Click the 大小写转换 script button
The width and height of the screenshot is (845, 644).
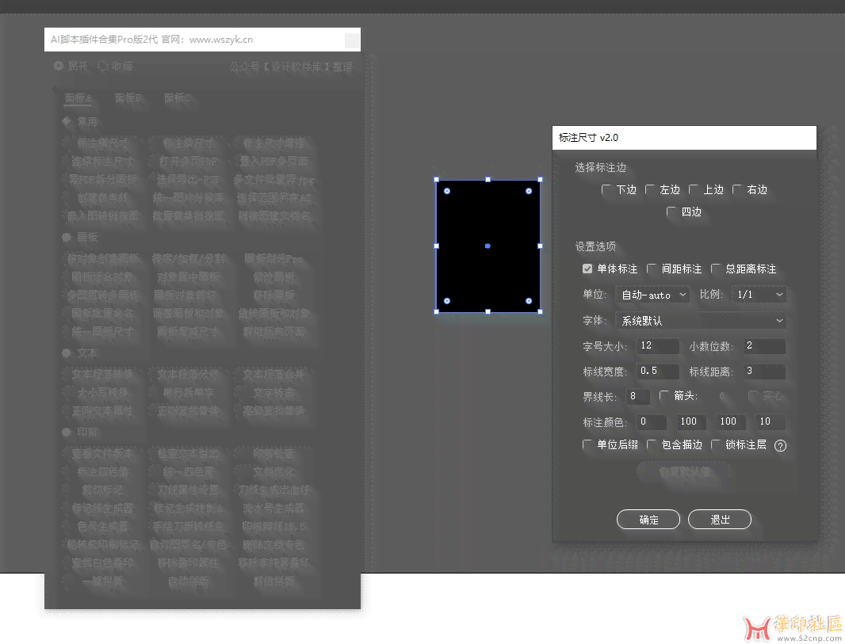(x=102, y=393)
